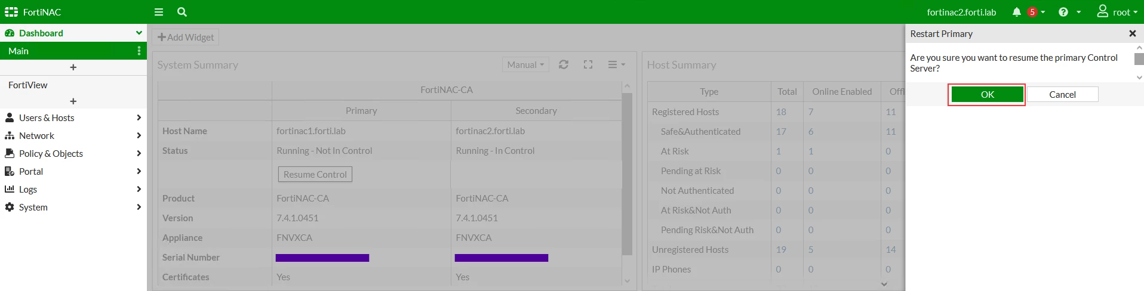Open the search magnifier in top bar
The width and height of the screenshot is (1144, 291).
click(182, 12)
